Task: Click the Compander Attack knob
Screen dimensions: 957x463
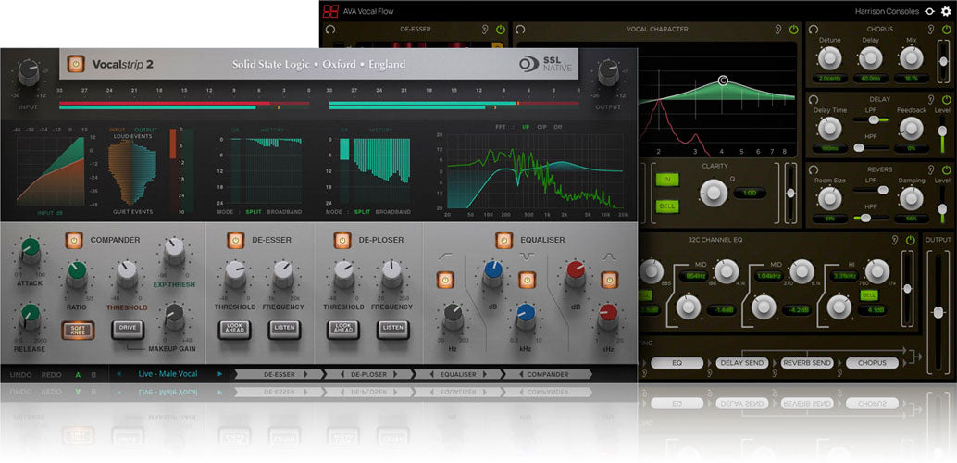Action: coord(30,250)
